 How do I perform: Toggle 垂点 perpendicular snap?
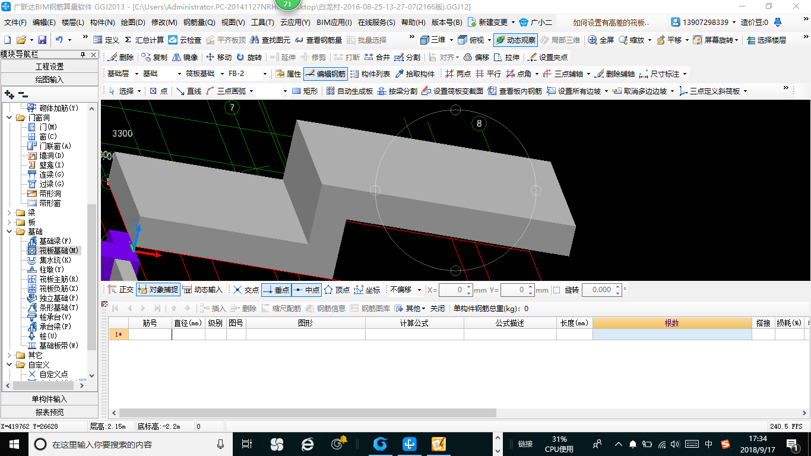(275, 290)
